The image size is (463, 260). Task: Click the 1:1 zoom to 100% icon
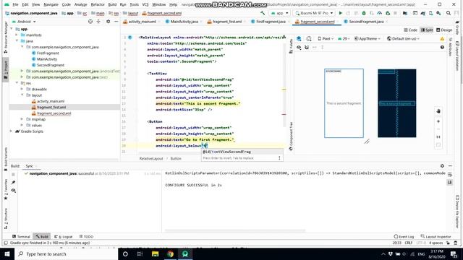(x=438, y=136)
